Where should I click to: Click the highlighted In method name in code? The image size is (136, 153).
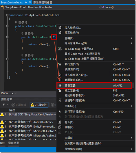click(x=54, y=37)
